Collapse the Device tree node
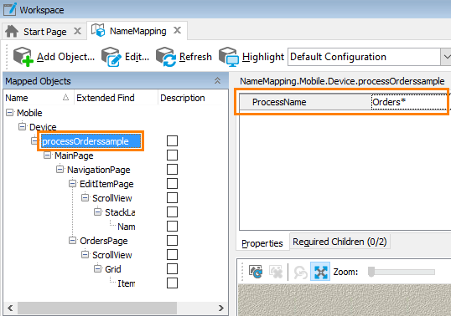Viewport: 451px width, 316px height. (x=22, y=126)
